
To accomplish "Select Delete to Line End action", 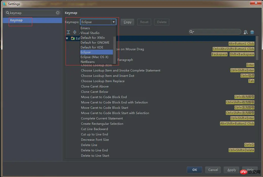I will [94, 150].
